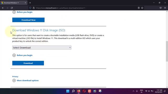The height and width of the screenshot is (94, 168).
Task: Bookmark this page with the star icon
Action: click(x=142, y=8)
